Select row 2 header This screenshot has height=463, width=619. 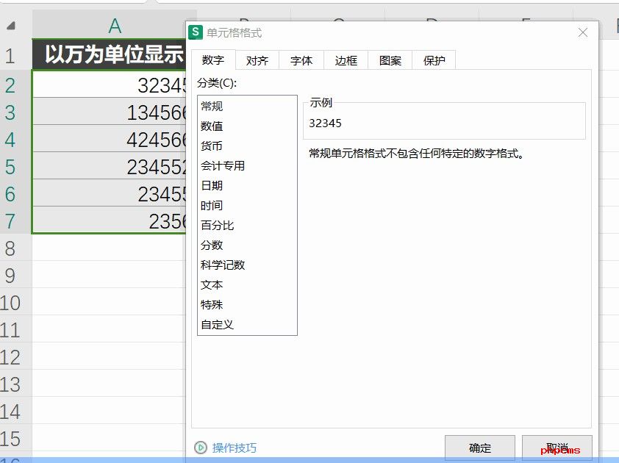point(15,85)
